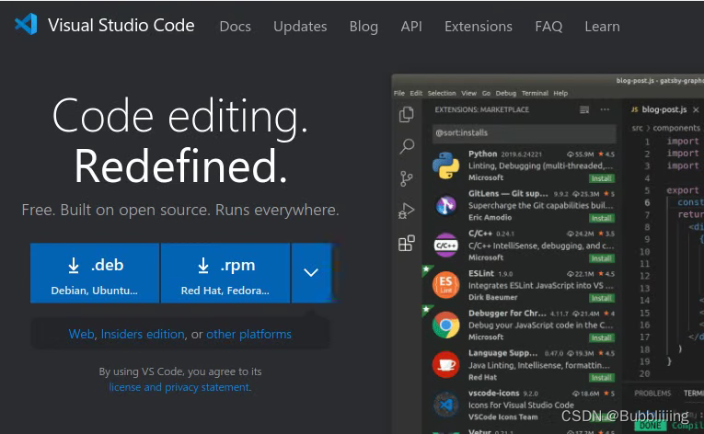704x434 pixels.
Task: Select the Source Control branch icon
Action: [407, 178]
